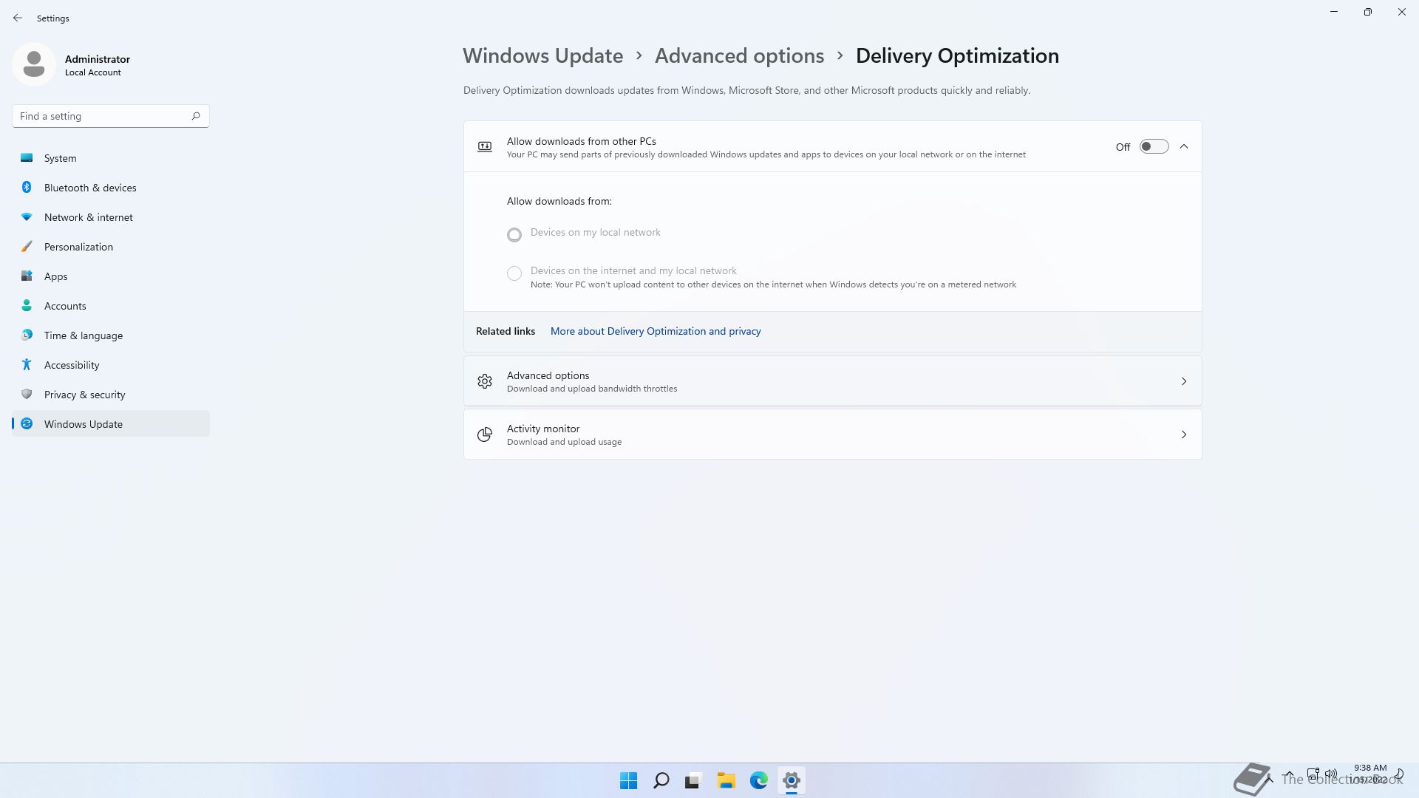Click the Accessibility figure icon
The height and width of the screenshot is (798, 1419).
coord(27,365)
